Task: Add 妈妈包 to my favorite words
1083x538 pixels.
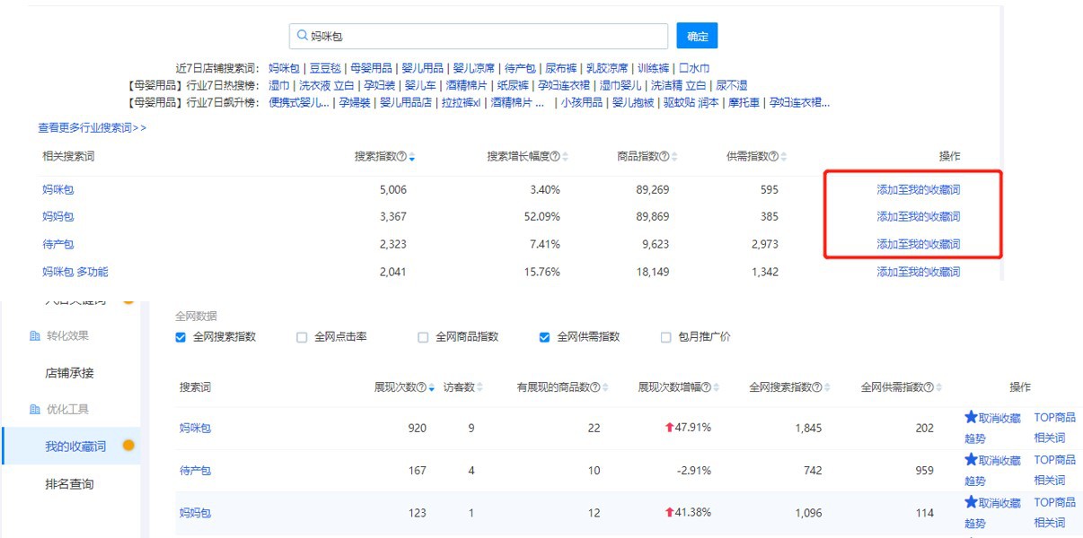Action: click(x=918, y=216)
